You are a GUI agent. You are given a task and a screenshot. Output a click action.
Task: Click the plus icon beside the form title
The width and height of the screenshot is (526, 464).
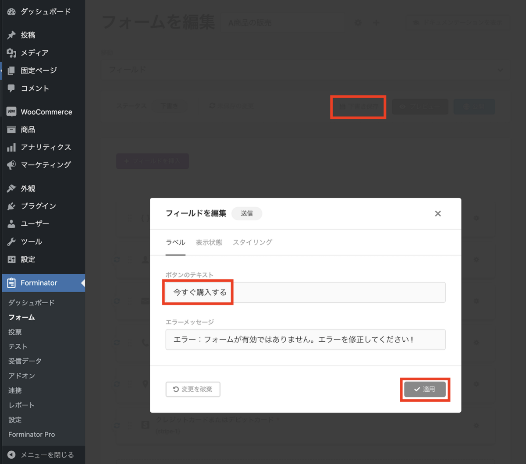(376, 22)
